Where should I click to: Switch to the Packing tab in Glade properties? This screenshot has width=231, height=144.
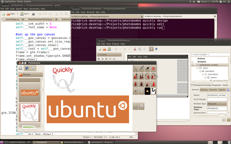[204, 90]
